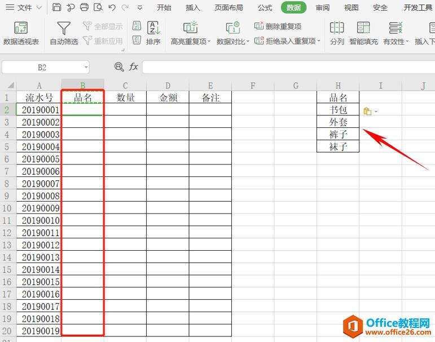This screenshot has width=435, height=342.
Task: Open the 文件 hamburger menu
Action: pos(10,7)
